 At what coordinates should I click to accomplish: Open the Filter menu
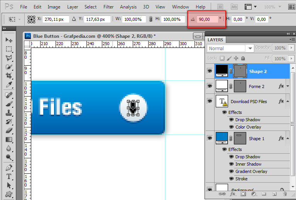coord(108,7)
